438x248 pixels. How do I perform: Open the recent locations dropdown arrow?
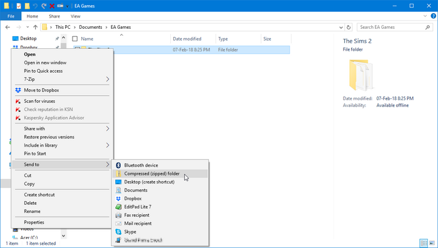point(28,27)
